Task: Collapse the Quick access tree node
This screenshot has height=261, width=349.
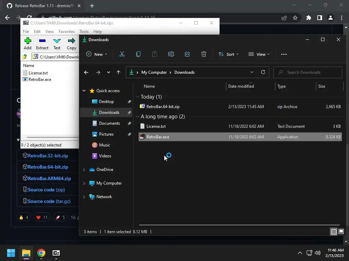Action: coord(84,90)
